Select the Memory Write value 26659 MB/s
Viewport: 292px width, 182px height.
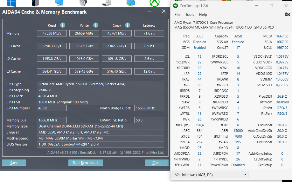(84, 33)
